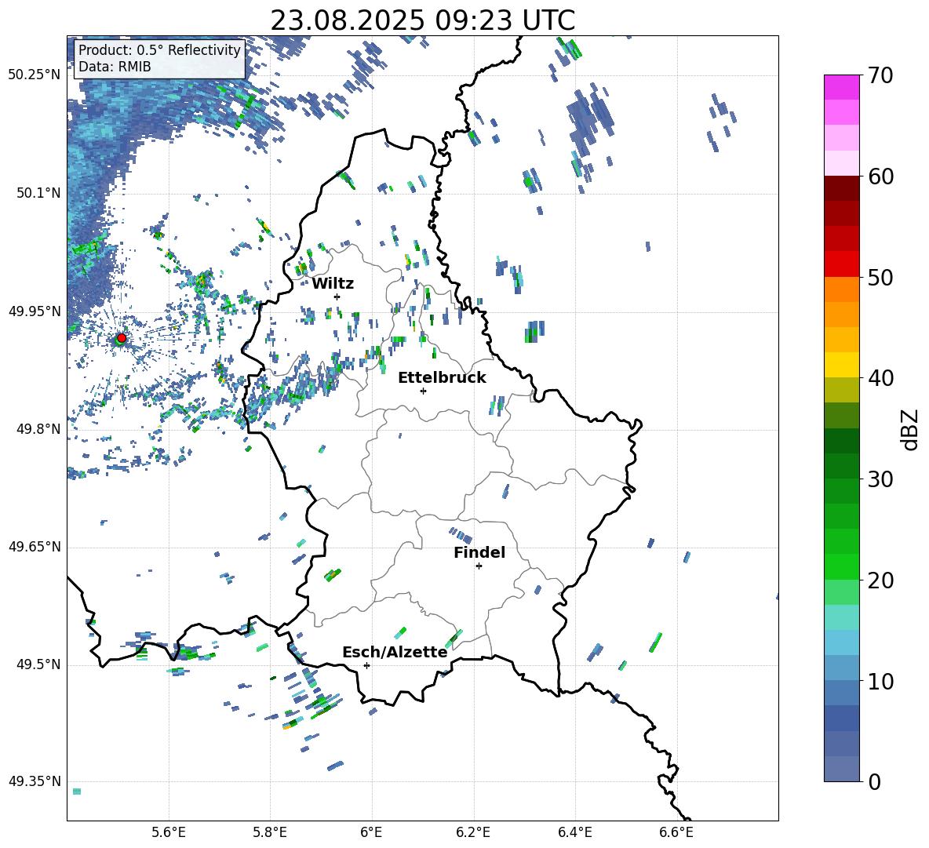929x848 pixels.
Task: Click the Wiltz station cross marker
Action: click(x=337, y=297)
